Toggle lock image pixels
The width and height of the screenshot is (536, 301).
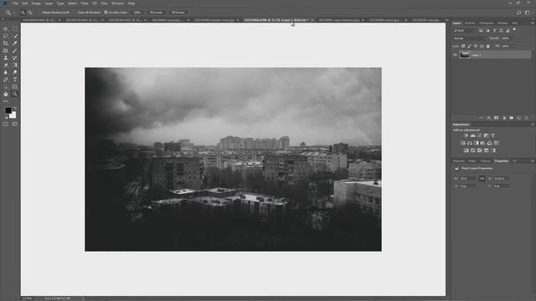pyautogui.click(x=469, y=46)
